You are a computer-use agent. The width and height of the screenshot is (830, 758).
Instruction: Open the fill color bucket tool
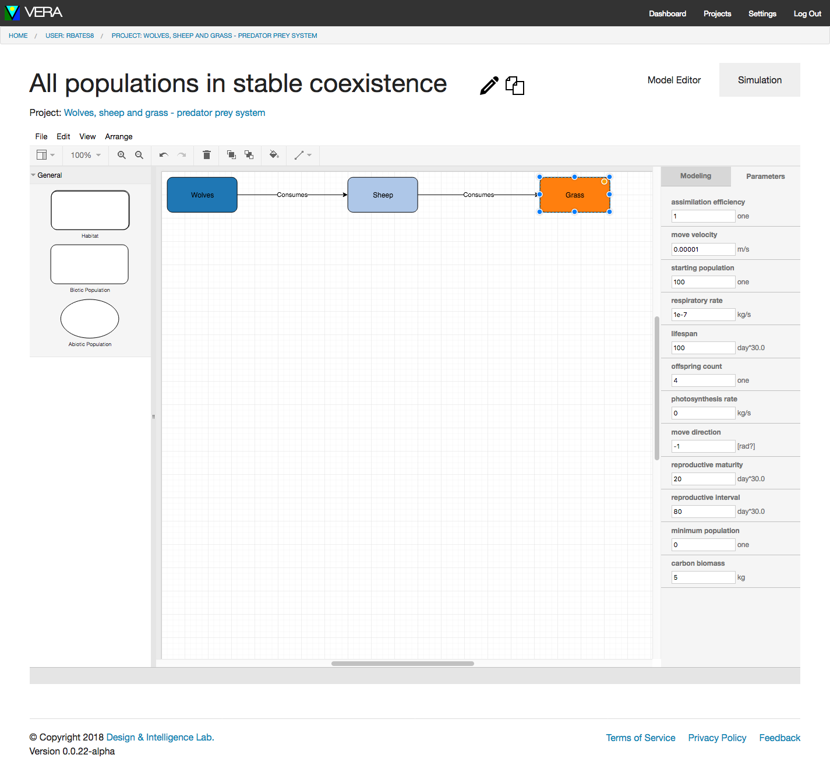[274, 155]
